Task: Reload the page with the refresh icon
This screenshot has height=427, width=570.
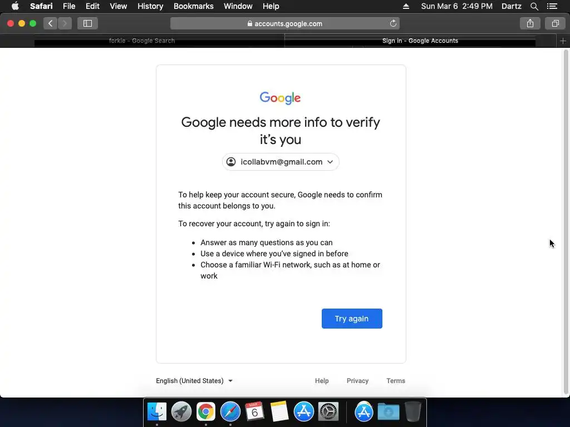Action: pos(393,23)
